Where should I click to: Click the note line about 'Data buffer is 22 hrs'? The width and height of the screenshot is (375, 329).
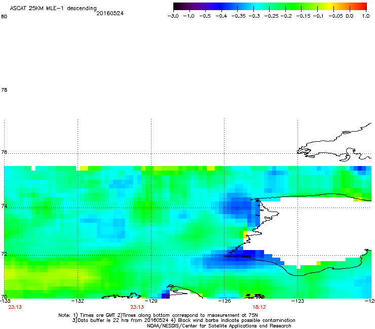tap(183, 320)
